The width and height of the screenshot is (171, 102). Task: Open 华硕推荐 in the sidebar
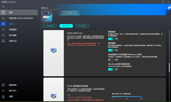click(19, 29)
